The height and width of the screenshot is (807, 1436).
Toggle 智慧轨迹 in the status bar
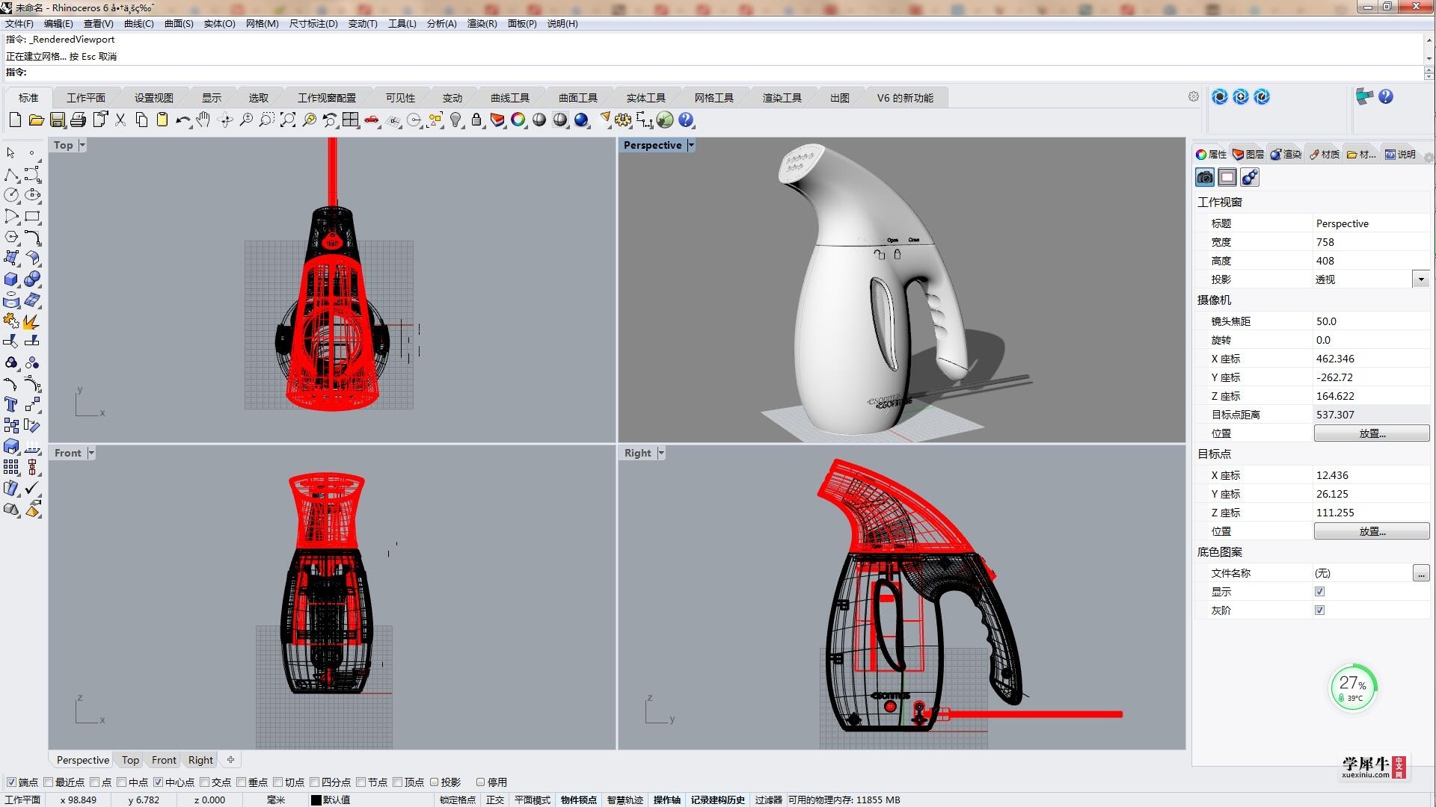[625, 800]
